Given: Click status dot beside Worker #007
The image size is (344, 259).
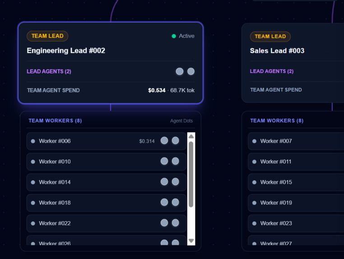Looking at the screenshot, I should coord(254,141).
